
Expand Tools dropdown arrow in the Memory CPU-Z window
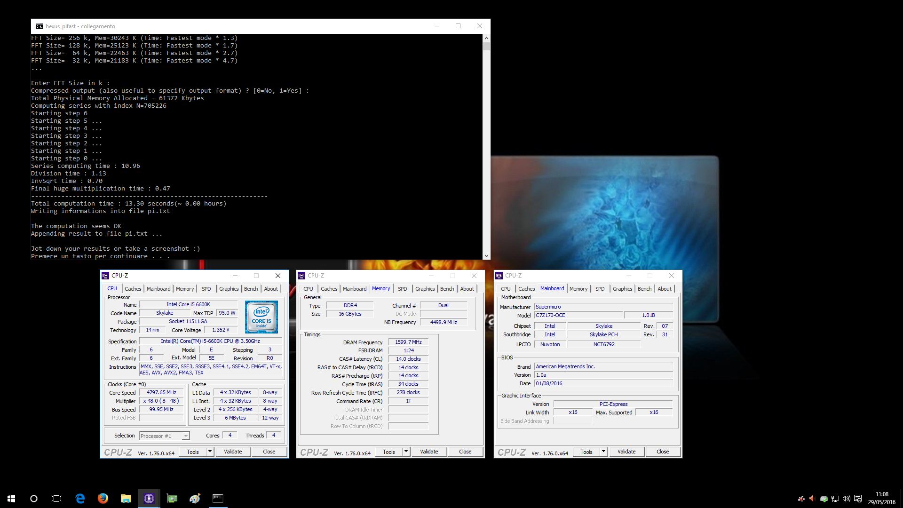pyautogui.click(x=406, y=452)
